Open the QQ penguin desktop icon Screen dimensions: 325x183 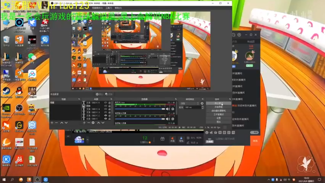19,93
